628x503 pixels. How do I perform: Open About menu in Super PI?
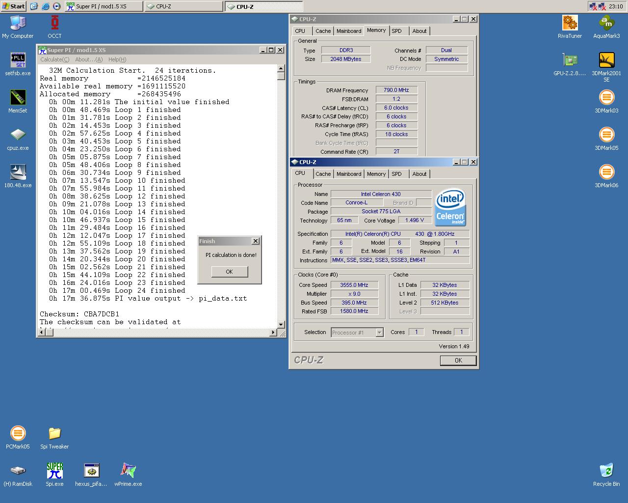click(89, 59)
